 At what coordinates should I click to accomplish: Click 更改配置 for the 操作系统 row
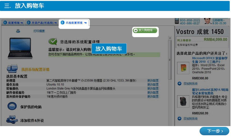(x=153, y=85)
